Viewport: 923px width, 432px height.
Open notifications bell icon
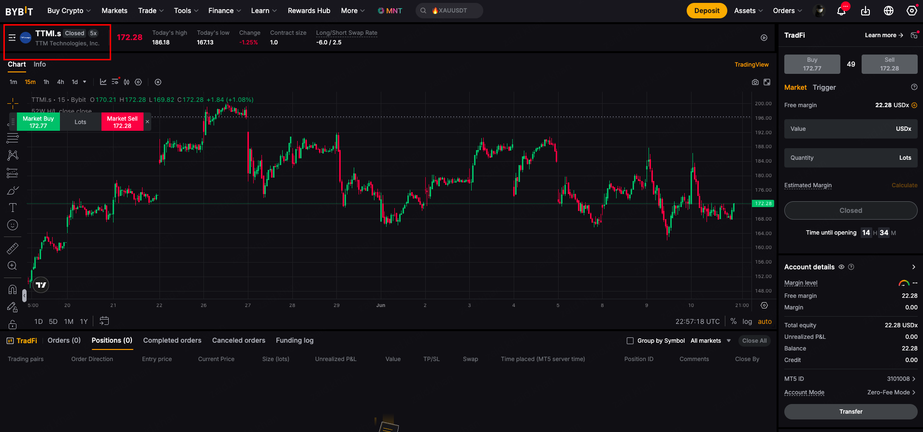841,11
